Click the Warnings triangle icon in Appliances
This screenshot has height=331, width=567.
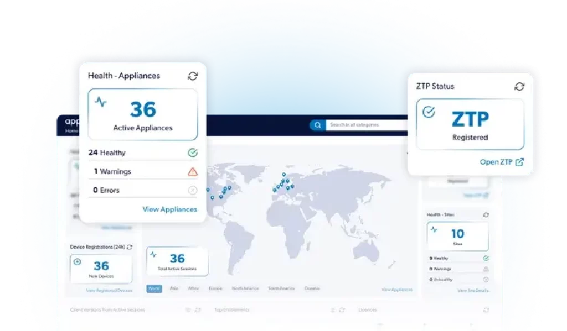pos(192,171)
